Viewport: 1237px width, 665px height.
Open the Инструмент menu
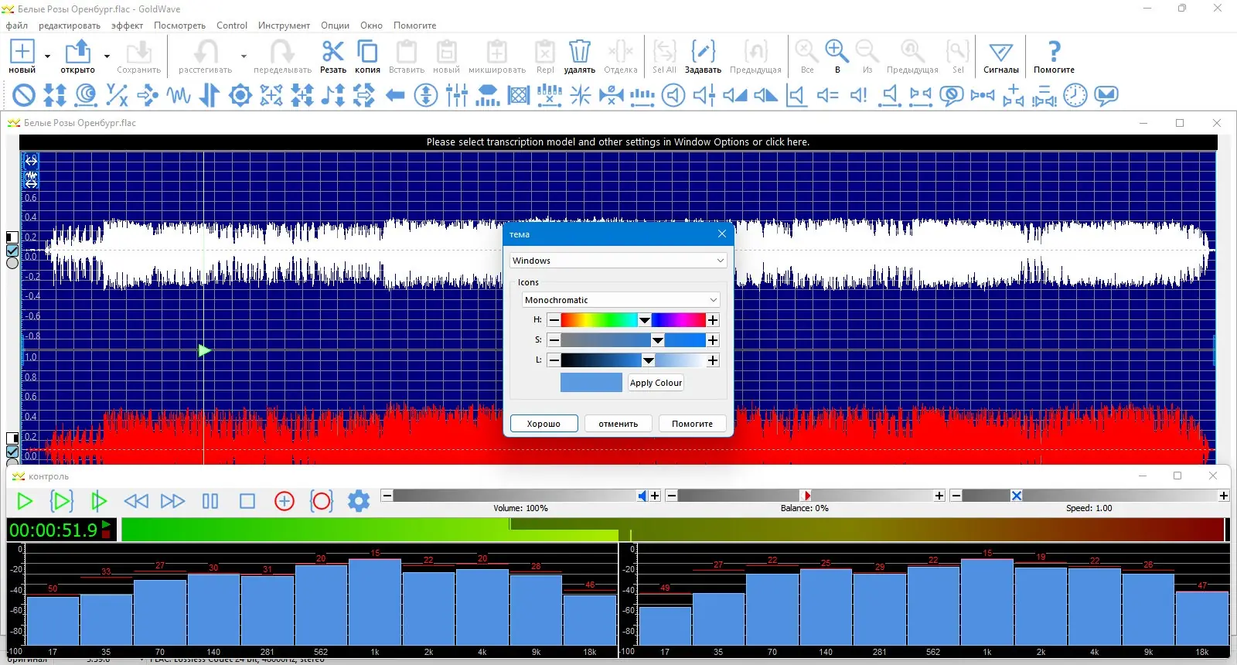[284, 26]
